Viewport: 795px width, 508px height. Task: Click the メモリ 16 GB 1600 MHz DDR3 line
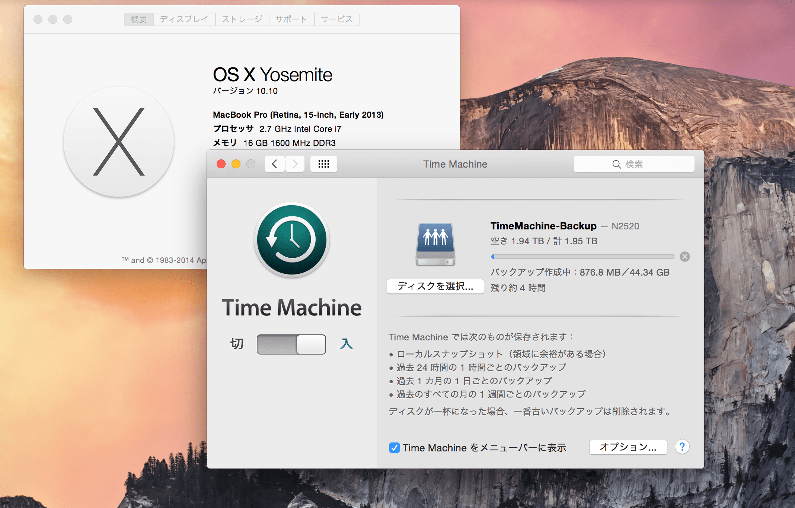coord(274,143)
